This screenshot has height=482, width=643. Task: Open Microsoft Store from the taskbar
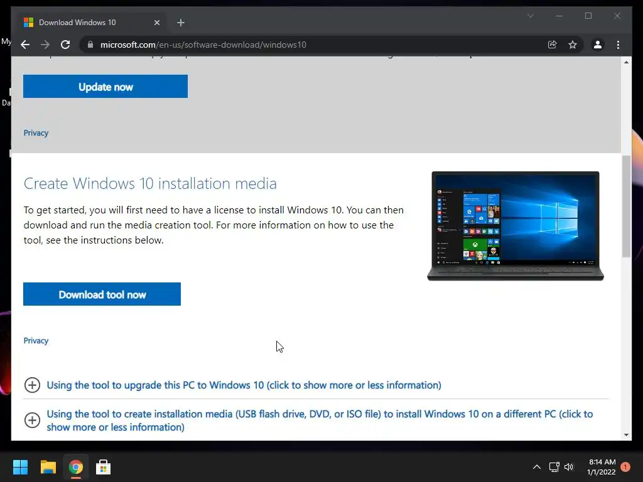pos(104,467)
